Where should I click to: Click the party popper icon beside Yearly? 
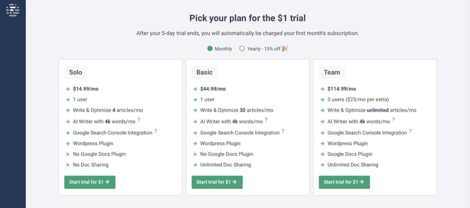click(x=285, y=48)
